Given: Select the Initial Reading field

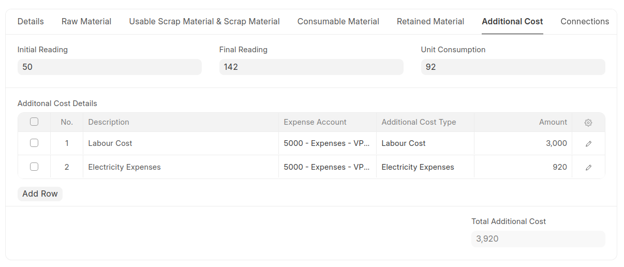Looking at the screenshot, I should pyautogui.click(x=110, y=67).
